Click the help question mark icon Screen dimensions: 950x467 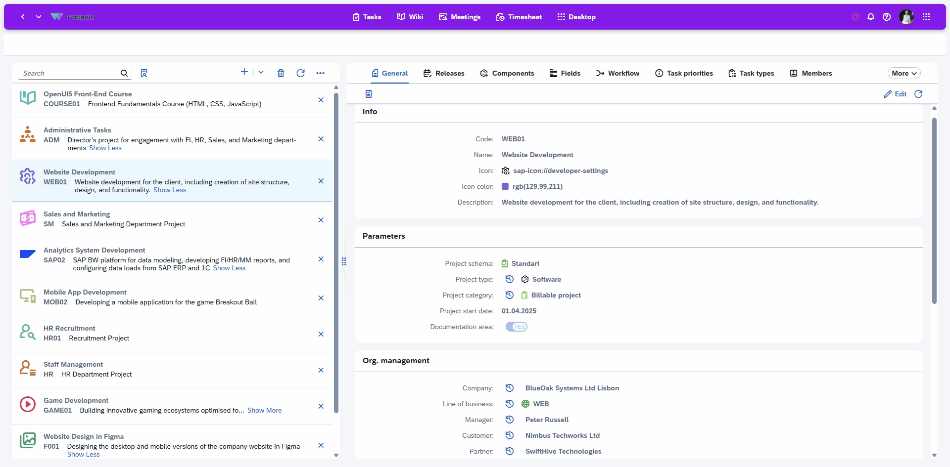point(887,17)
